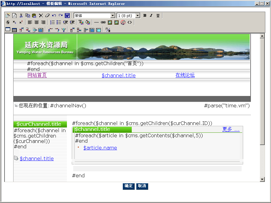Toggle italic formatting

pyautogui.click(x=151, y=15)
